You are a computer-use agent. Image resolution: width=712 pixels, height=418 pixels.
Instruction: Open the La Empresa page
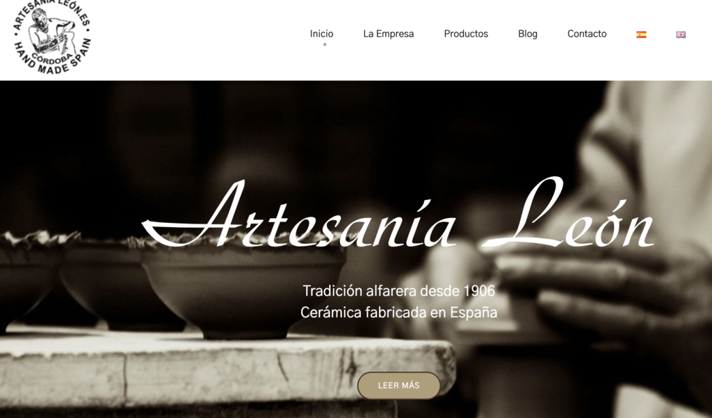coord(388,34)
